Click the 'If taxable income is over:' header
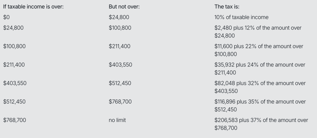The width and height of the screenshot is (317, 138). point(33,7)
